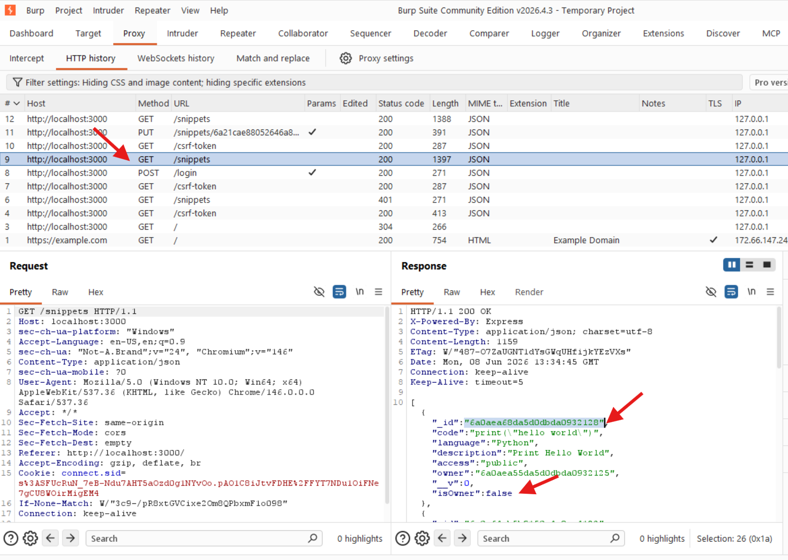Click magnifier in Response search box
788x560 pixels.
point(615,538)
